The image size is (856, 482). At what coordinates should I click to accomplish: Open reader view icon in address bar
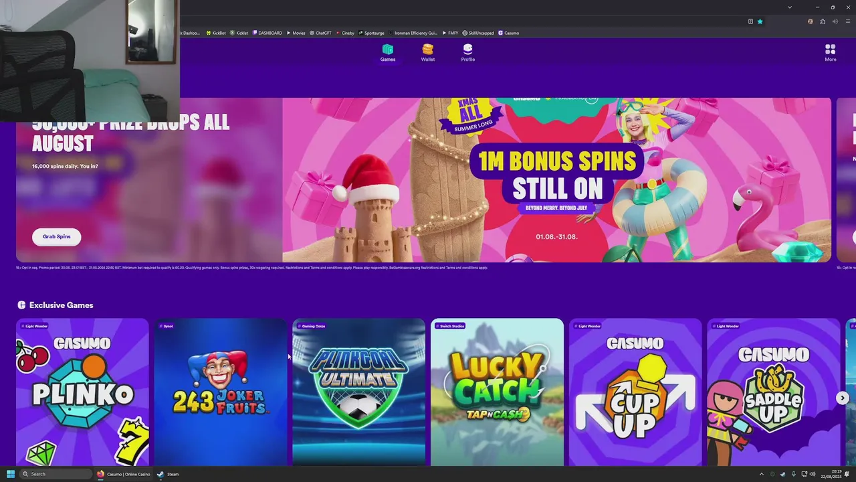(x=750, y=21)
